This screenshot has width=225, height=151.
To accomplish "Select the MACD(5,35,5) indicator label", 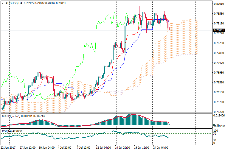I will pos(10,116).
